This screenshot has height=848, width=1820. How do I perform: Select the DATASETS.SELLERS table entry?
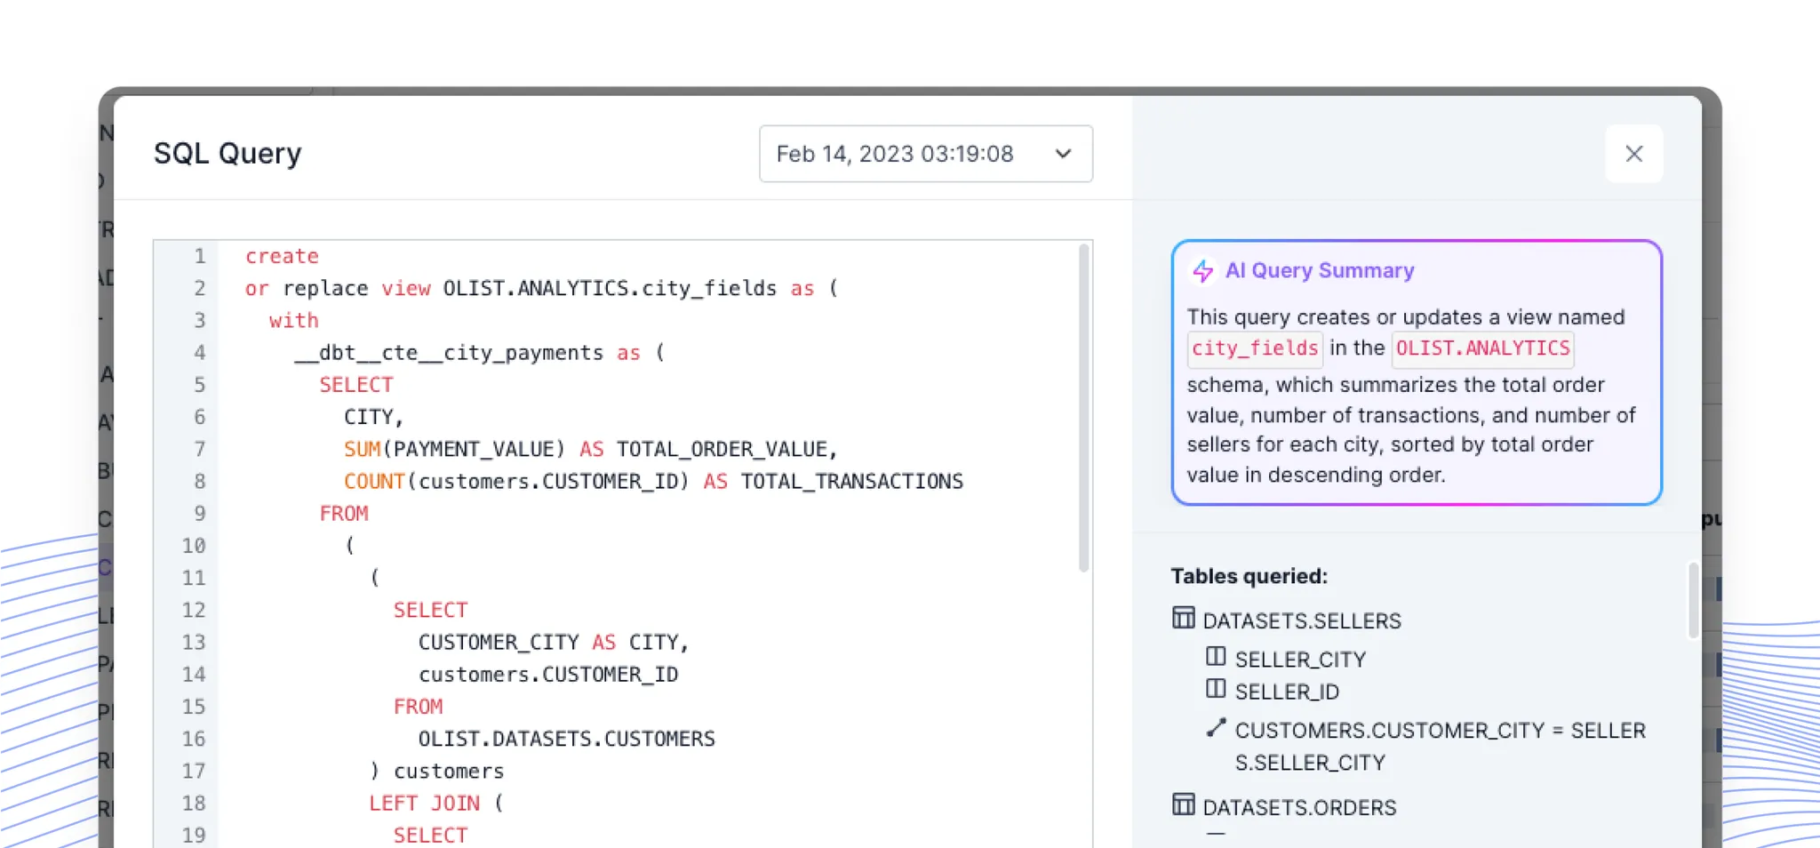pos(1301,621)
